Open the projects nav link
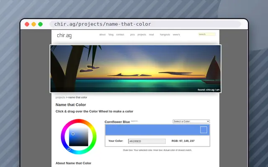The height and width of the screenshot is (167, 268). [x=142, y=35]
